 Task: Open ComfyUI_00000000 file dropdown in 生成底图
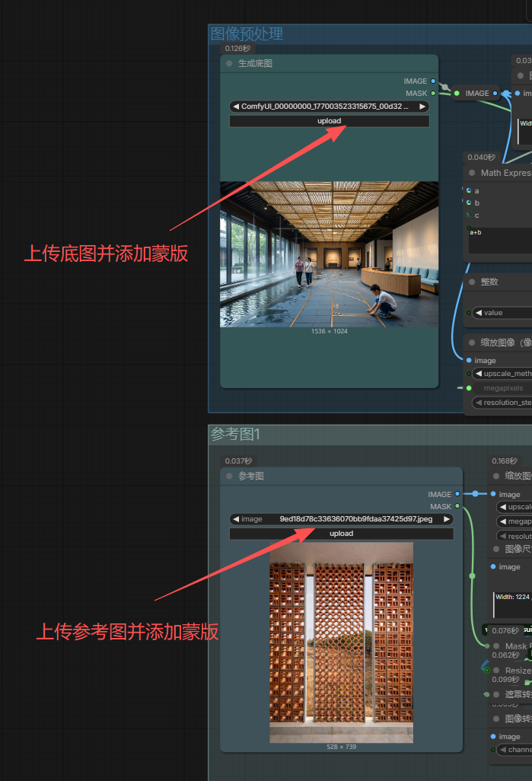(330, 107)
